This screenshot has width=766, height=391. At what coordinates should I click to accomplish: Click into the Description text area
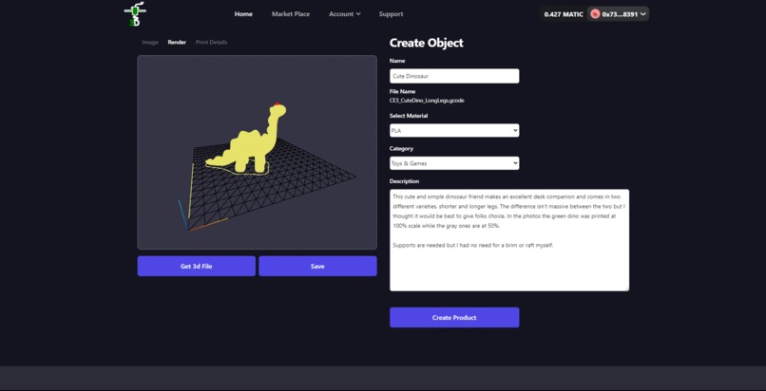pyautogui.click(x=509, y=240)
